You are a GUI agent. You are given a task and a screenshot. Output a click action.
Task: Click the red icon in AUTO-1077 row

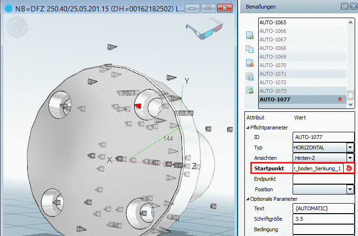tap(340, 99)
